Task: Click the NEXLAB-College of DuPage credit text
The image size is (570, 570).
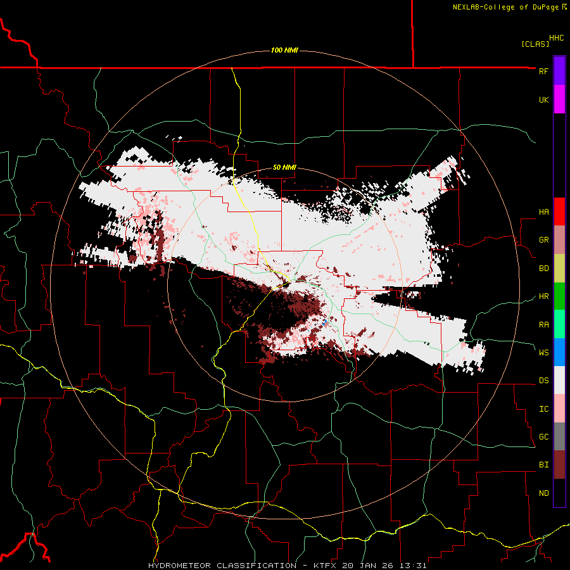Action: (x=505, y=7)
